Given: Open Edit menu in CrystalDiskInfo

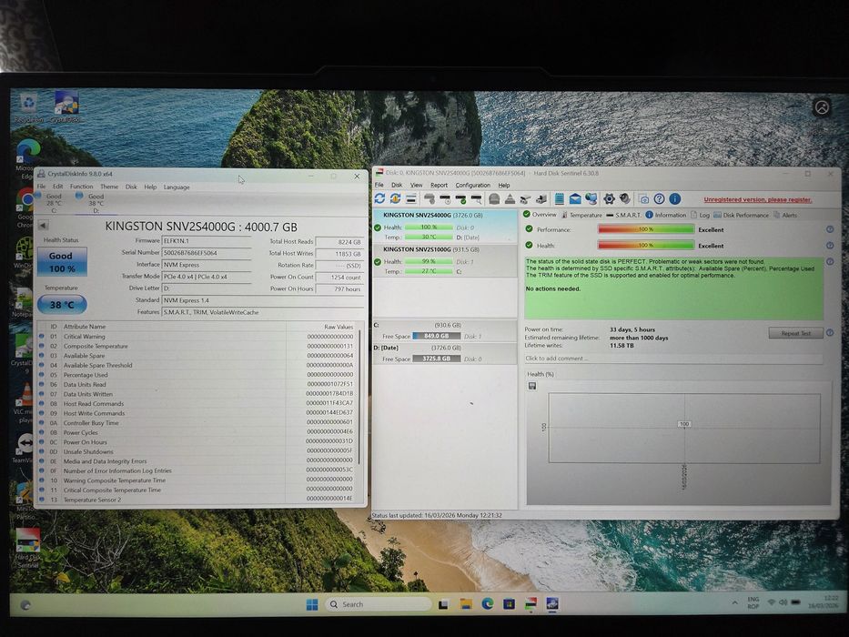Looking at the screenshot, I should pyautogui.click(x=58, y=187).
